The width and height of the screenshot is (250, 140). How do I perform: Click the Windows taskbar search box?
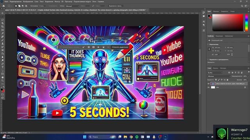(x=102, y=137)
